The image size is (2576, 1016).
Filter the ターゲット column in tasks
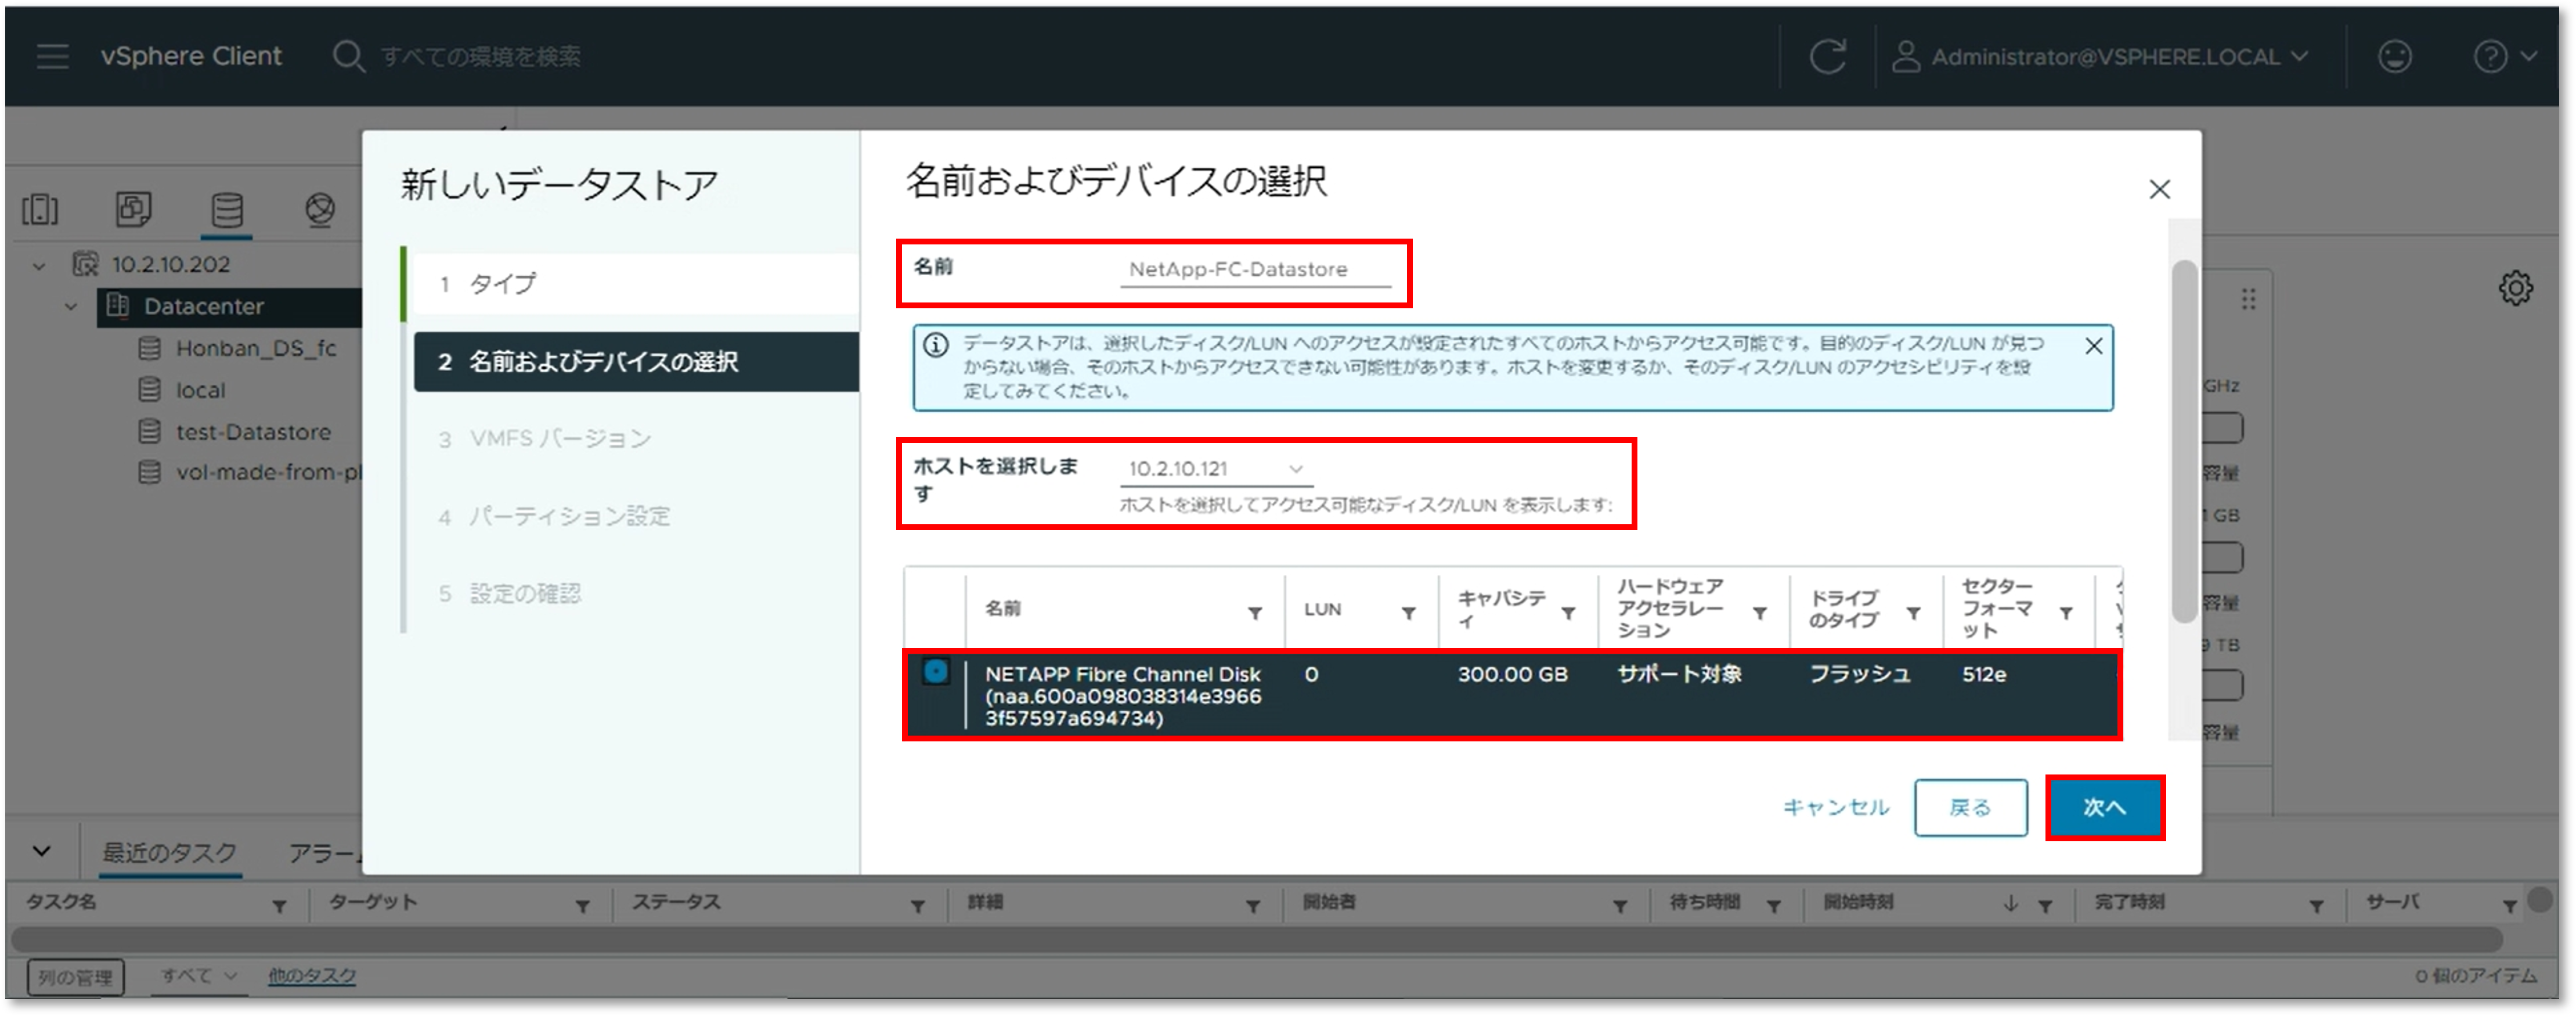coord(582,906)
